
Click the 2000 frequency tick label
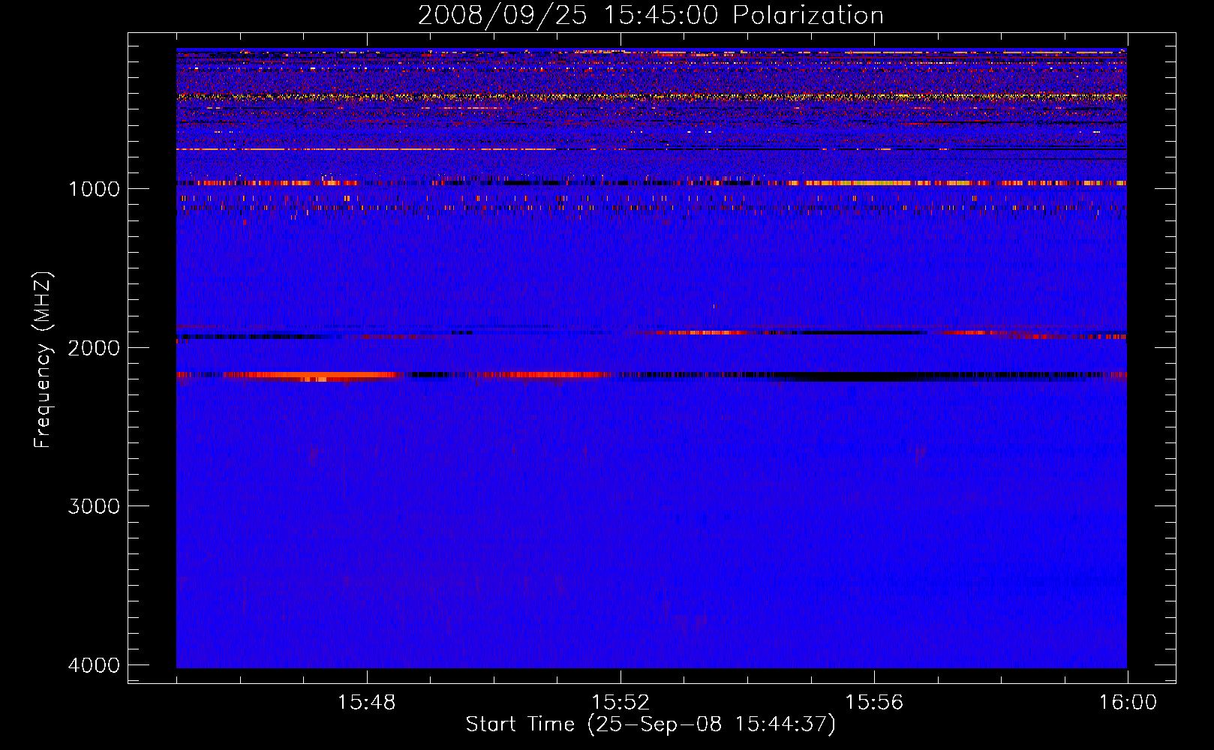[94, 347]
